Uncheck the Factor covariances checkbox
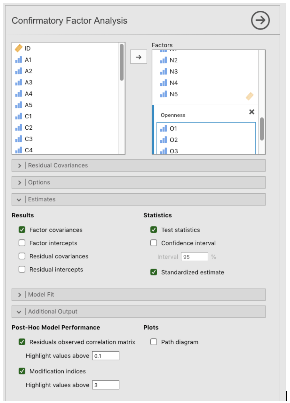This screenshot has height=403, width=290. tap(22, 229)
